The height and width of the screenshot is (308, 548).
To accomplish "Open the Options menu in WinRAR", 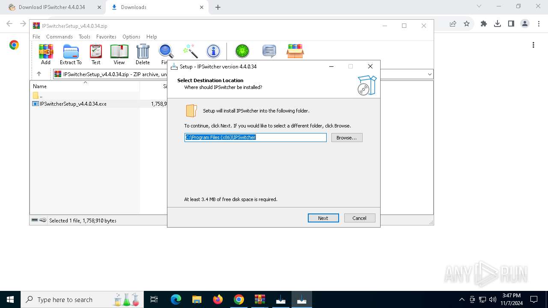I will (x=131, y=37).
